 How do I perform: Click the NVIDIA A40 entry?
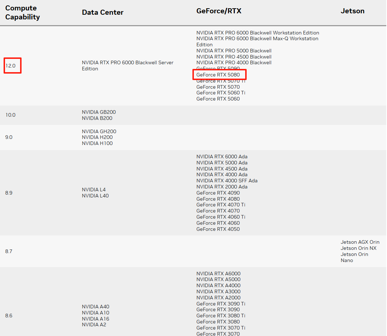(x=95, y=307)
